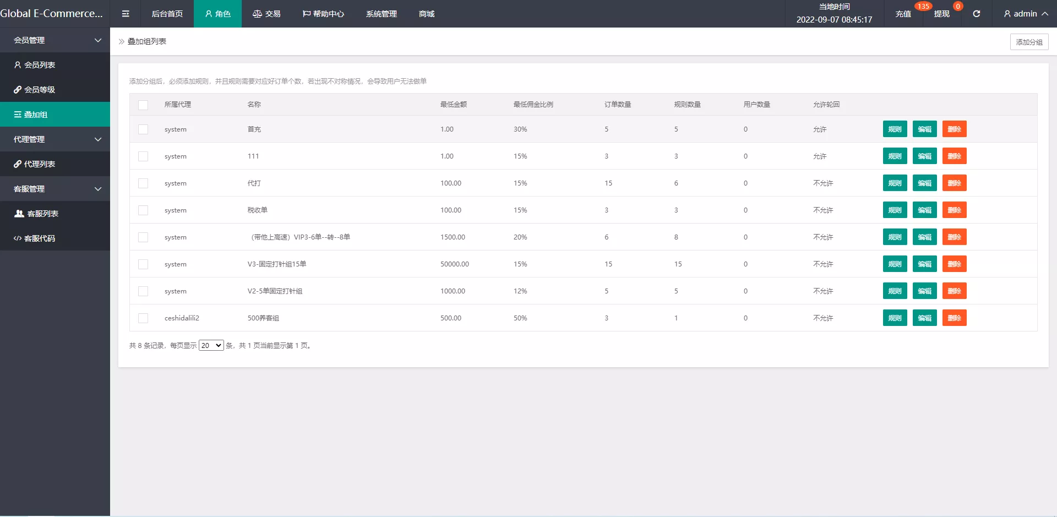
Task: Click the sidebar collapse hamburger icon
Action: coord(126,14)
